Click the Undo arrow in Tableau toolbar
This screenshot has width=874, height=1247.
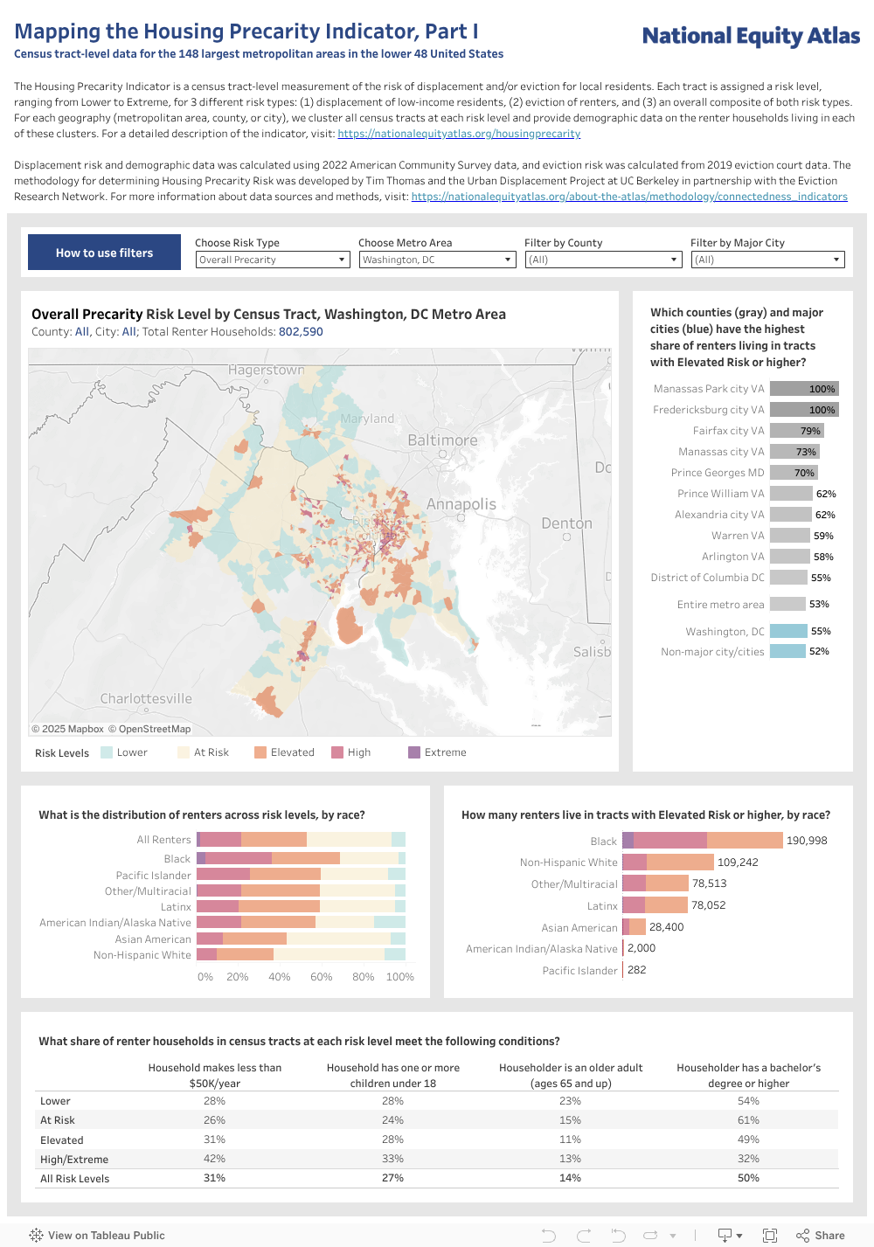point(549,1235)
